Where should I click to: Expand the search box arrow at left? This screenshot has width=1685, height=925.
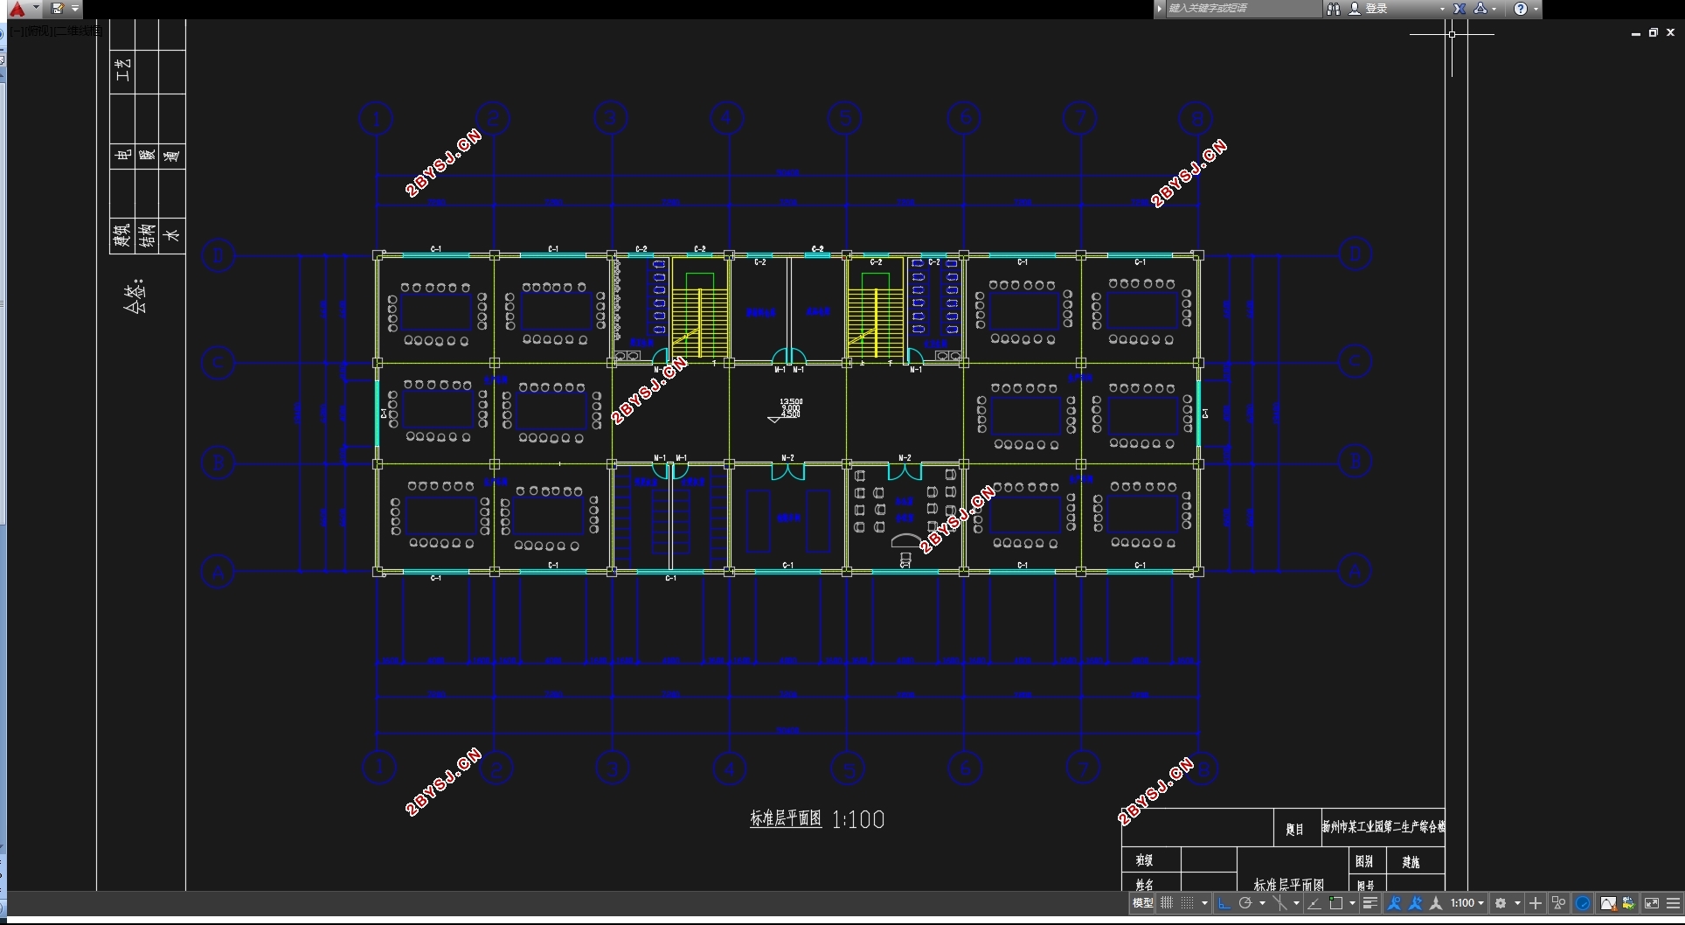tap(1160, 9)
